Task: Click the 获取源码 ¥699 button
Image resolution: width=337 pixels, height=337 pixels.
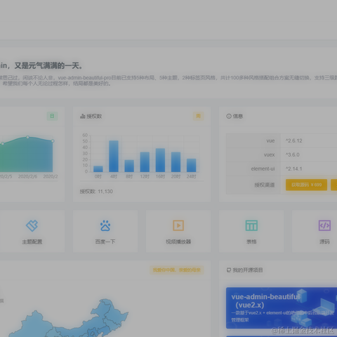Action: pos(306,185)
